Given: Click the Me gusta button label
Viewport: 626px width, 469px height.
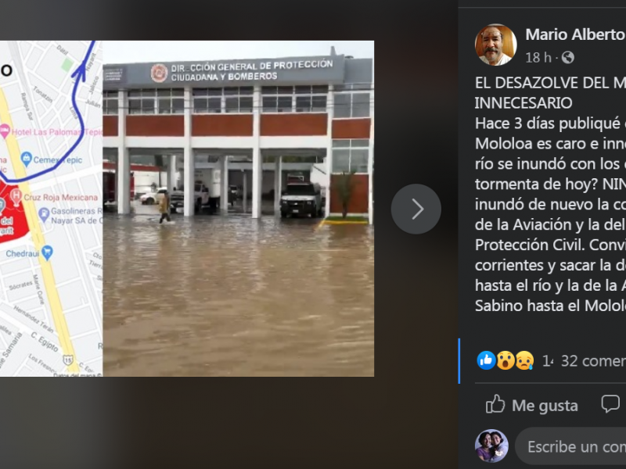Looking at the screenshot, I should click(545, 406).
